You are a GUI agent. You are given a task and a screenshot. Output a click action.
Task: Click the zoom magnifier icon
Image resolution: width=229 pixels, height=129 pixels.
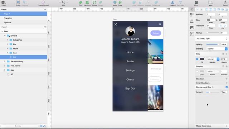click(63, 2)
